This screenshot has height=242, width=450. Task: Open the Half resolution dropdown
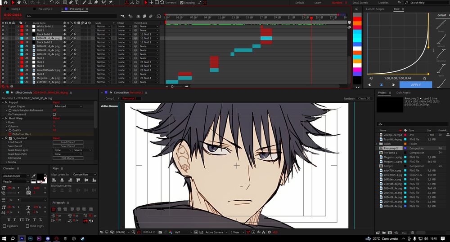(x=183, y=232)
